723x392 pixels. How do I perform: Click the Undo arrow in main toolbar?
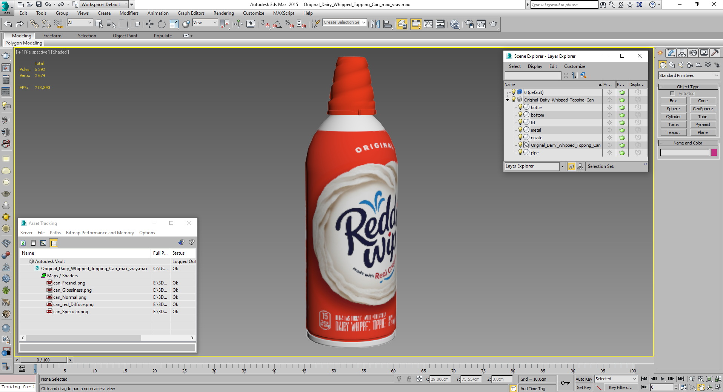coord(8,24)
